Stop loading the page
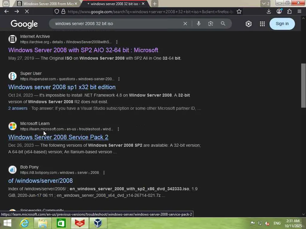306x229 pixels. (x=27, y=12)
